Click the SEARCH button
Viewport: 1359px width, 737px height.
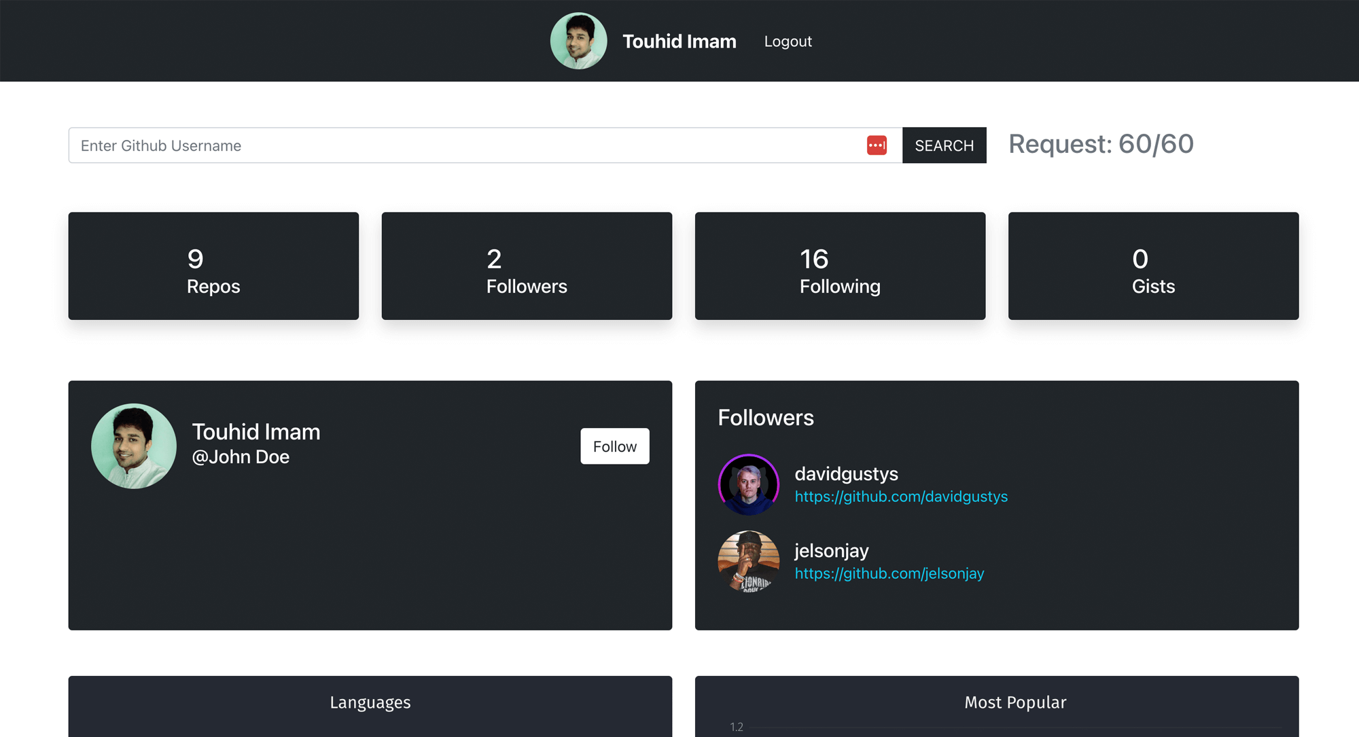click(x=944, y=145)
